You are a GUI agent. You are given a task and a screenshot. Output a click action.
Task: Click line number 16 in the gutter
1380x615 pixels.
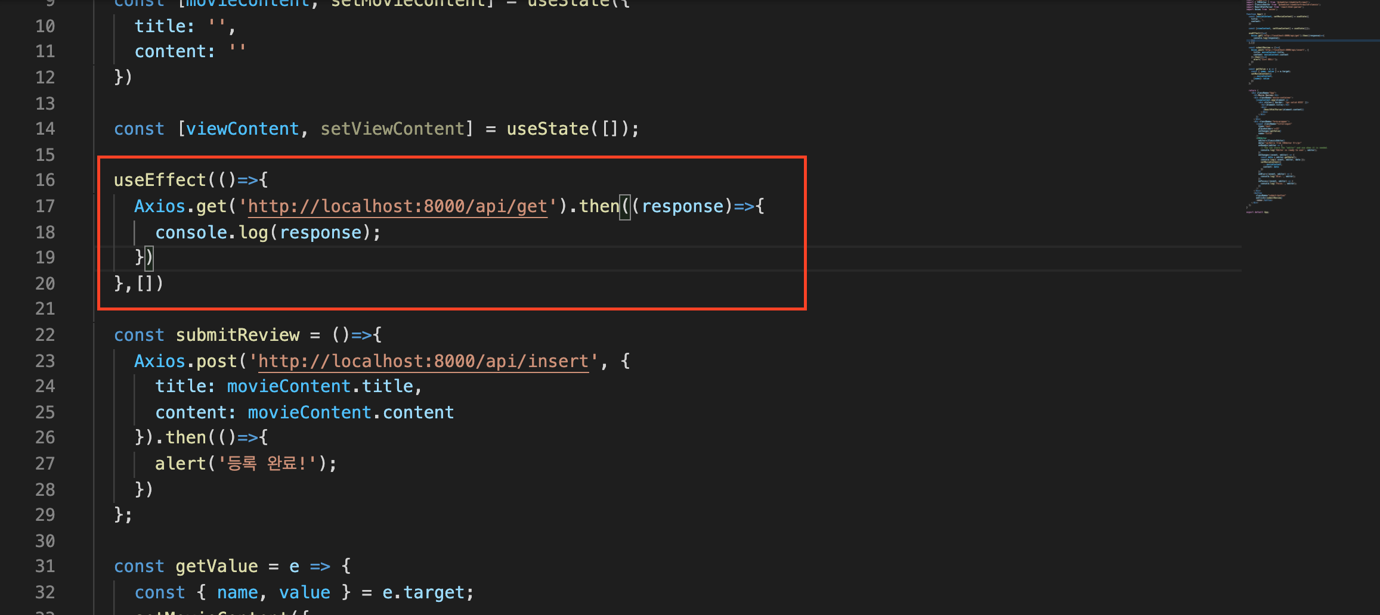tap(45, 180)
